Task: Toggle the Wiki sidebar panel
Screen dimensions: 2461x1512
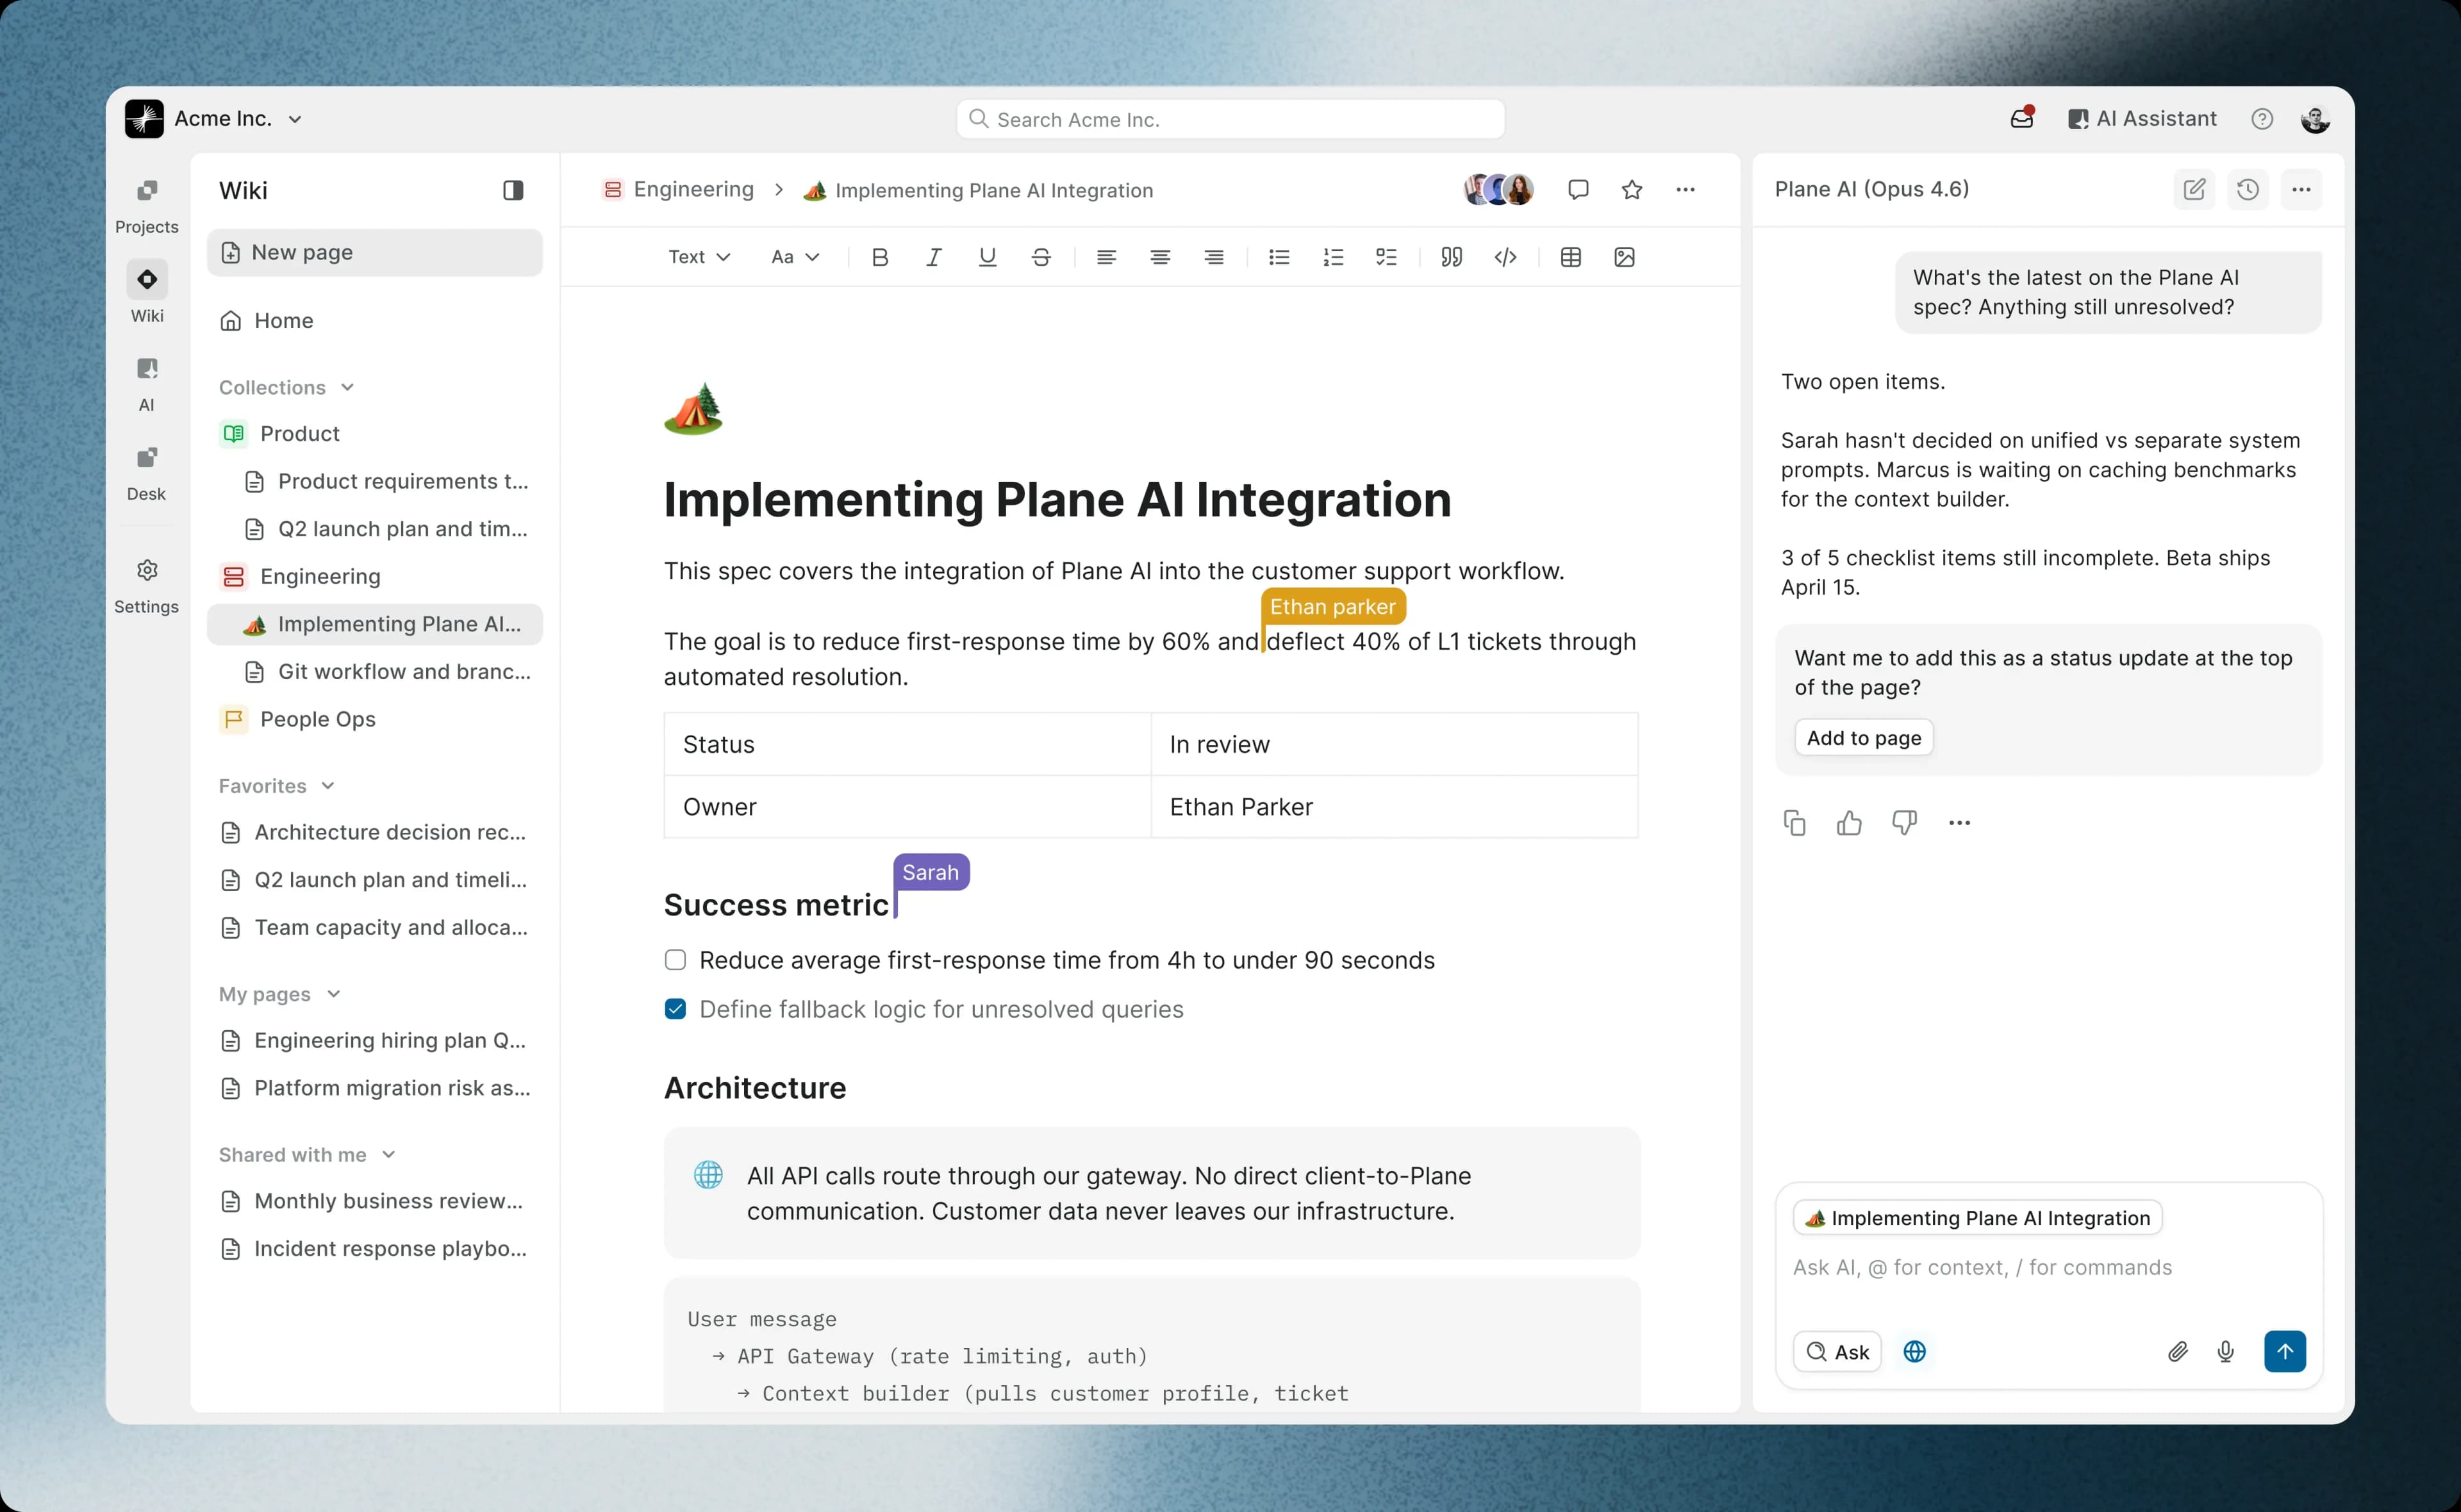Action: (513, 190)
